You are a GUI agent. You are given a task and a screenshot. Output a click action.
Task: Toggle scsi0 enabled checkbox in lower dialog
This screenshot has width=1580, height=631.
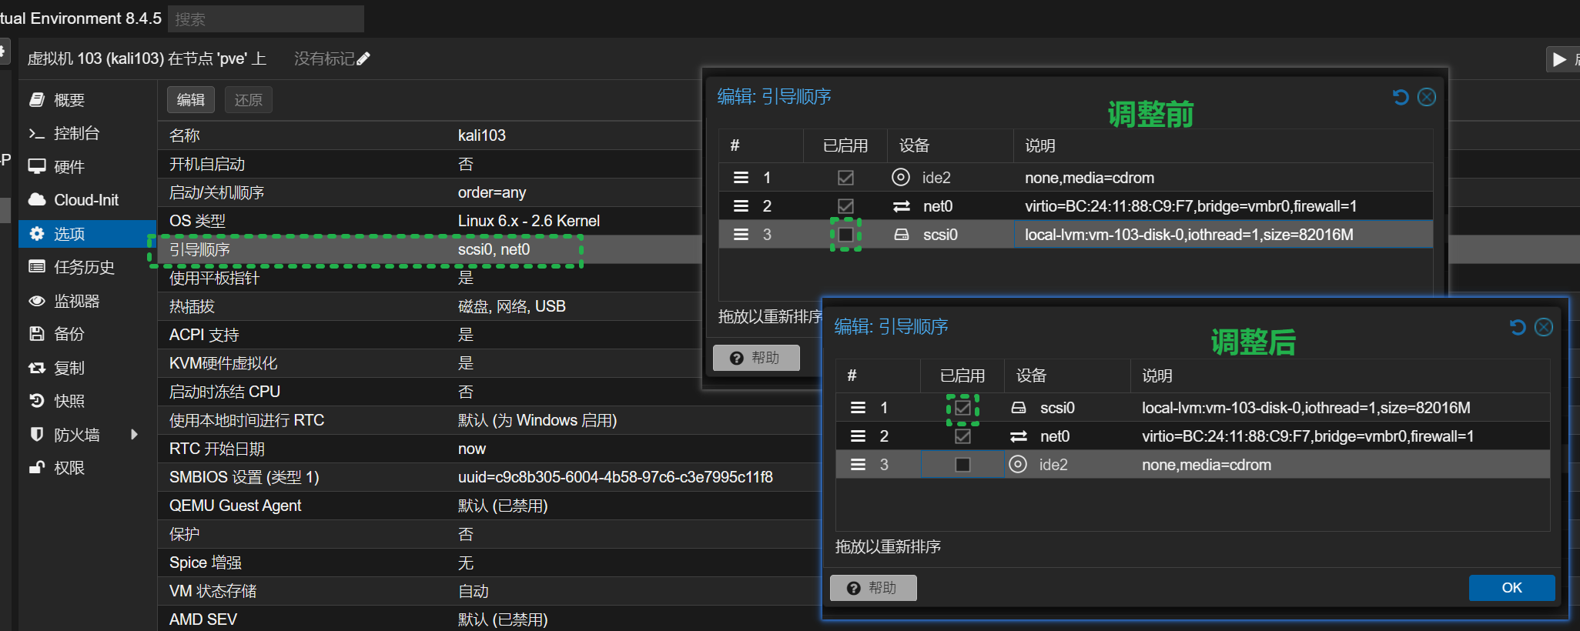coord(962,408)
